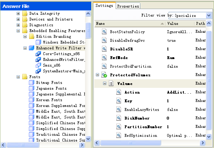Collapse the Fonts node
The image size is (214, 148).
18,77
